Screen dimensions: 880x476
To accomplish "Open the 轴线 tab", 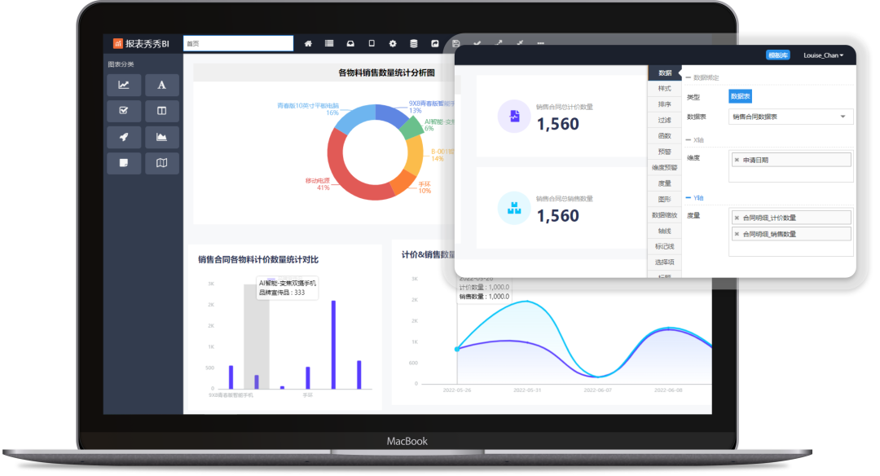I will pyautogui.click(x=665, y=231).
